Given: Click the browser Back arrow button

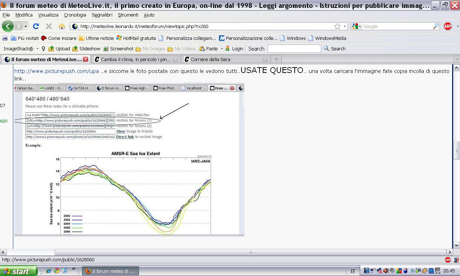Looking at the screenshot, I should [x=8, y=26].
